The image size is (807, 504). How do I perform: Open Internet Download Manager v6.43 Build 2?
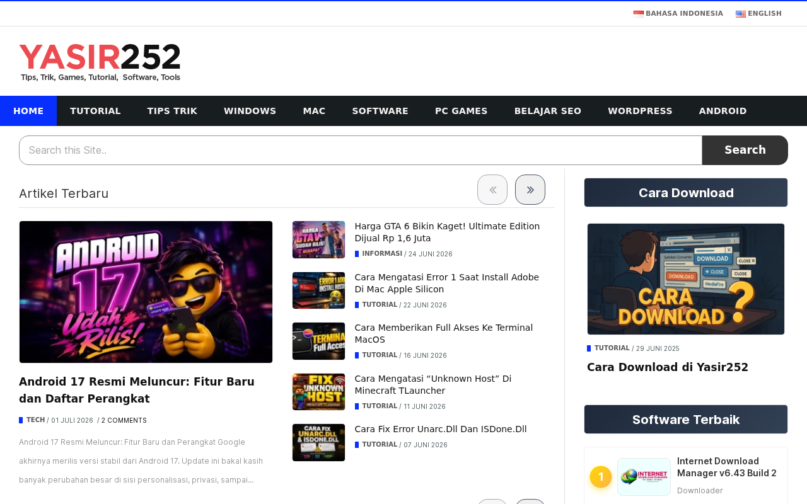click(727, 467)
